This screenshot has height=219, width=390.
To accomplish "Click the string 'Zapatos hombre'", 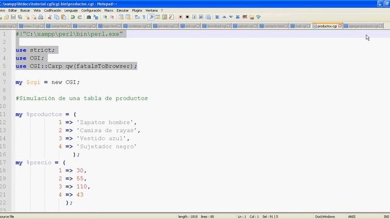I will point(105,122).
